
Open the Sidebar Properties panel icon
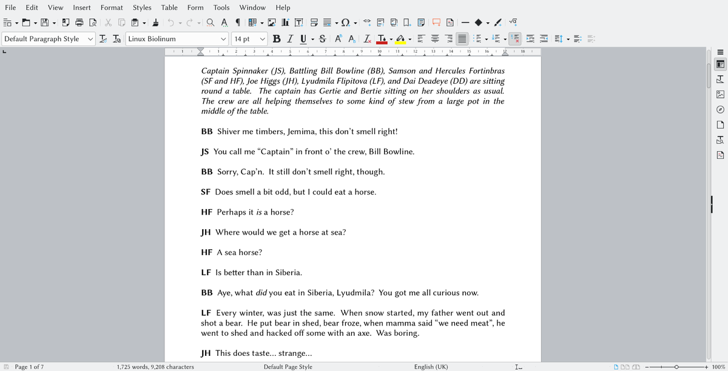click(x=720, y=64)
